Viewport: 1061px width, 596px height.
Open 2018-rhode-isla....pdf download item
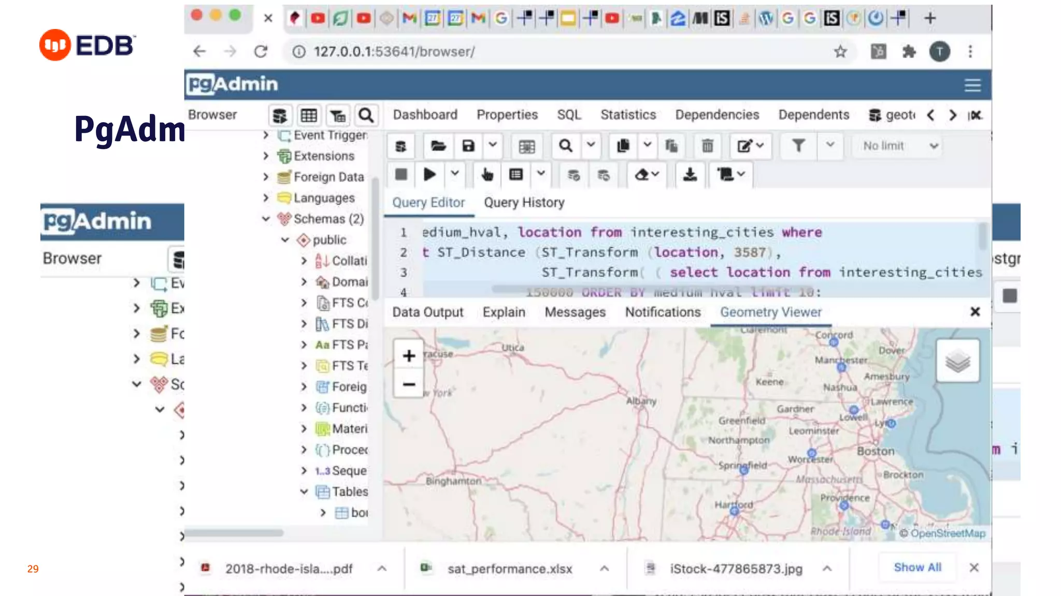[289, 569]
